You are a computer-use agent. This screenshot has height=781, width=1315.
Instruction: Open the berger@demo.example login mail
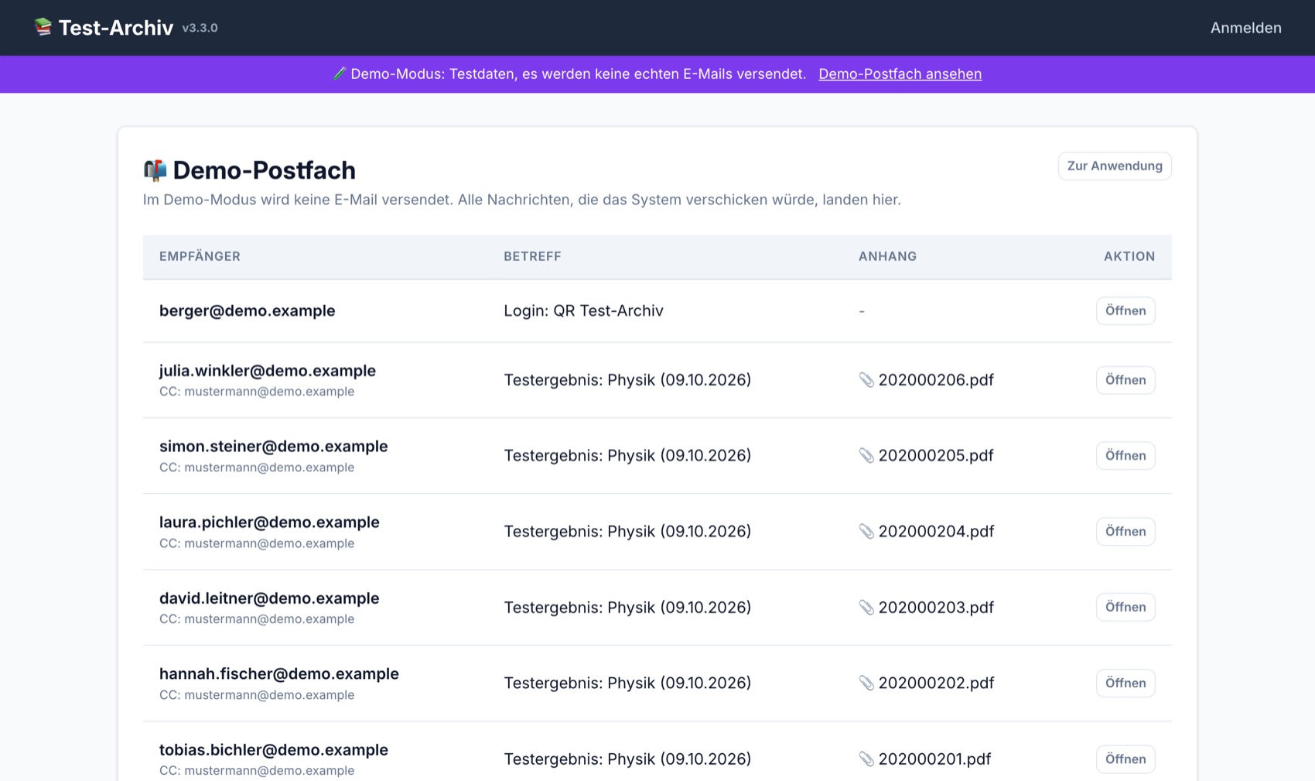[1125, 310]
